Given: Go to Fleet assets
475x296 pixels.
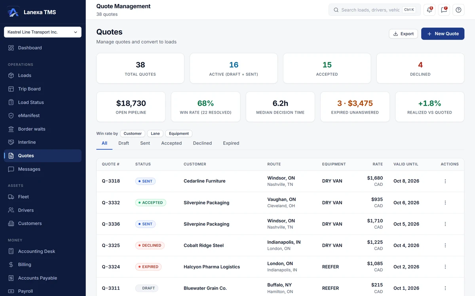Looking at the screenshot, I should click(x=43, y=197).
